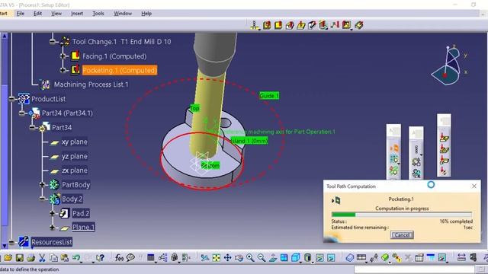
Task: Select the Normal View icon
Action: tap(273, 257)
